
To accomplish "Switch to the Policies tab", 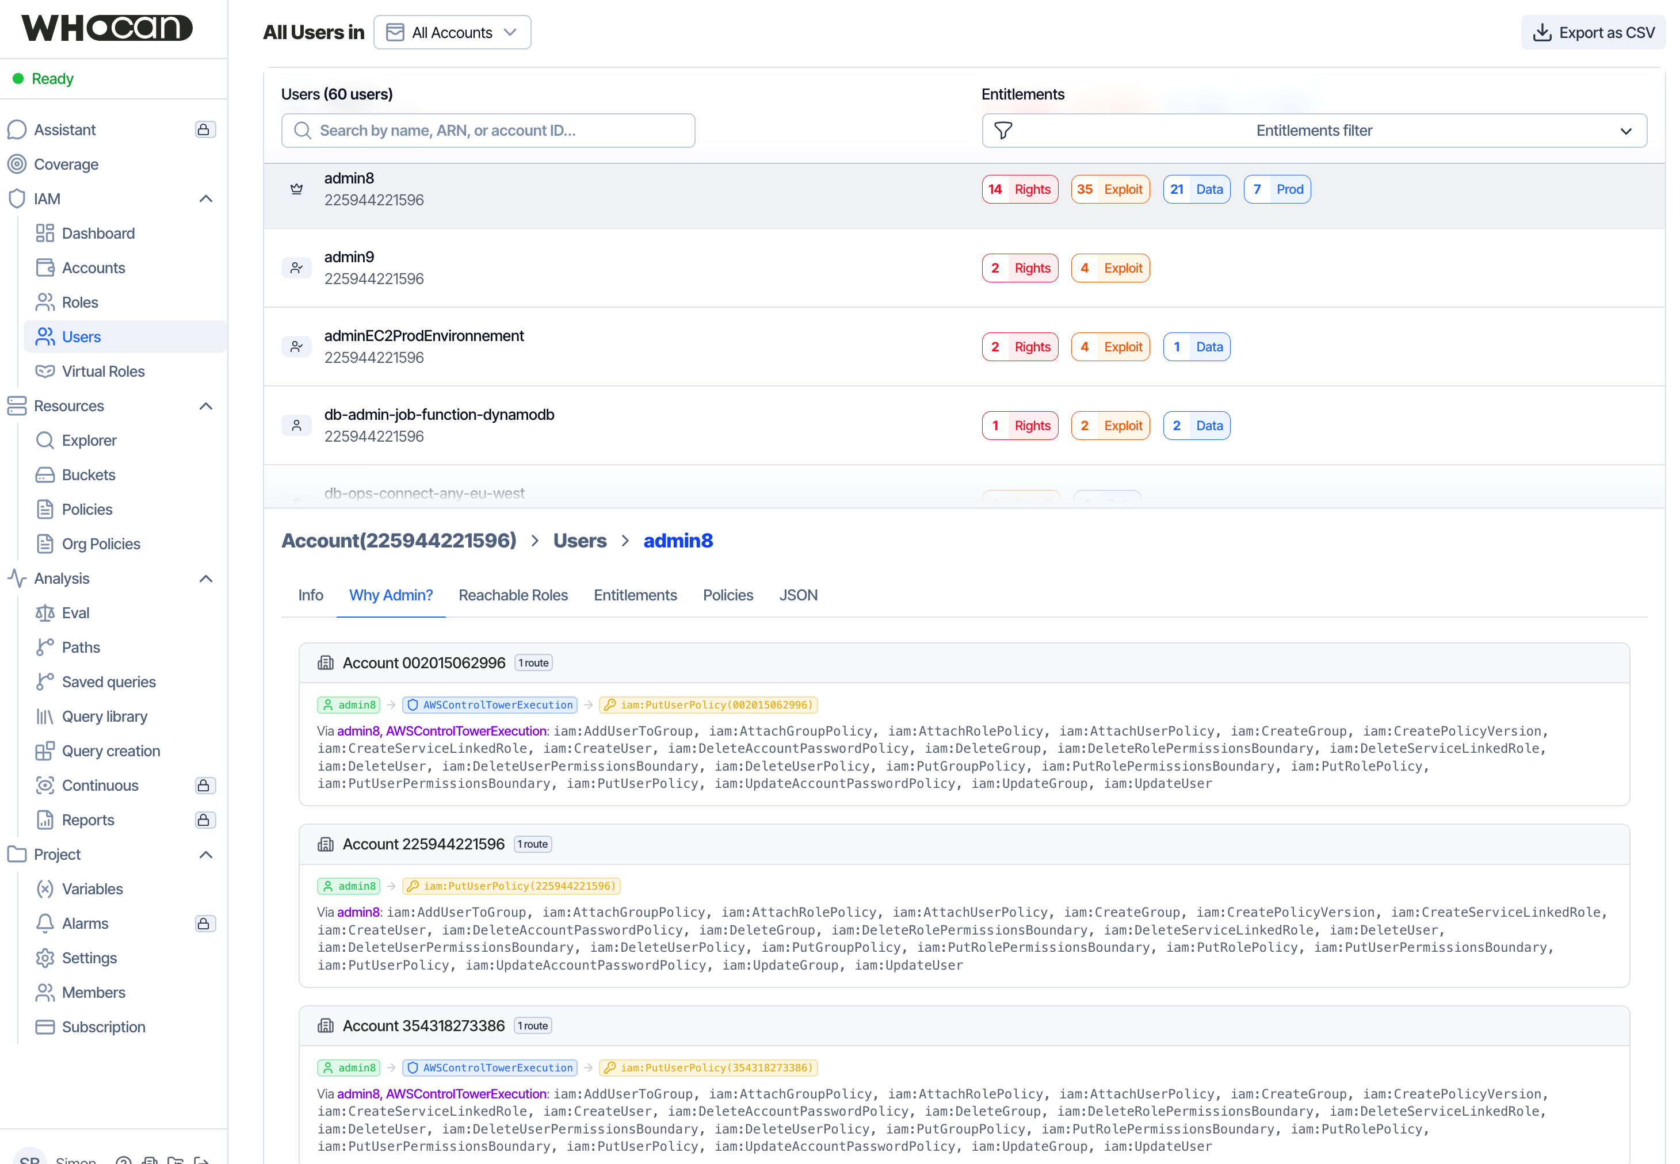I will [x=728, y=595].
